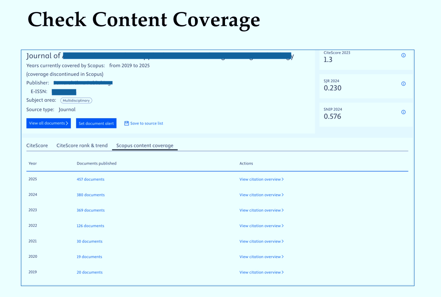441x297 pixels.
Task: Open CiteScore 2023 info icon
Action: click(403, 55)
